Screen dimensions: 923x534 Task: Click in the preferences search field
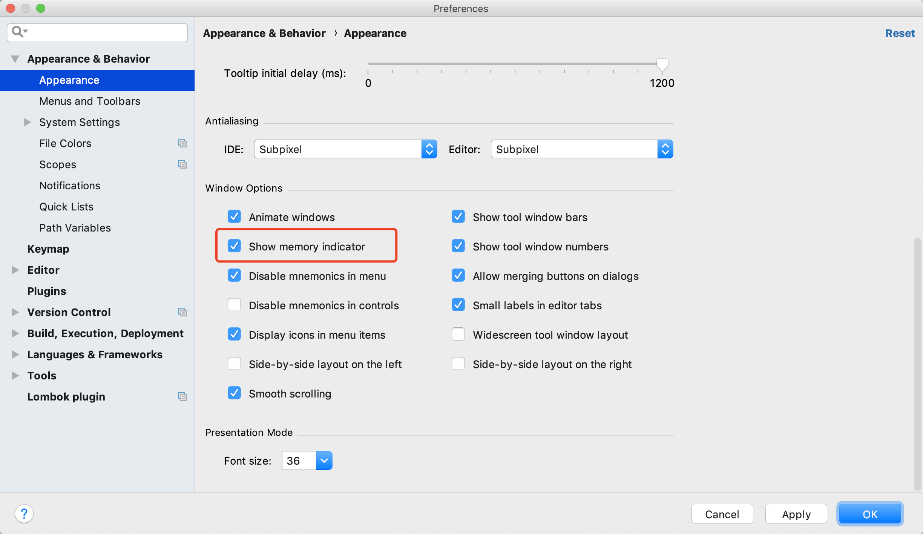tap(97, 32)
